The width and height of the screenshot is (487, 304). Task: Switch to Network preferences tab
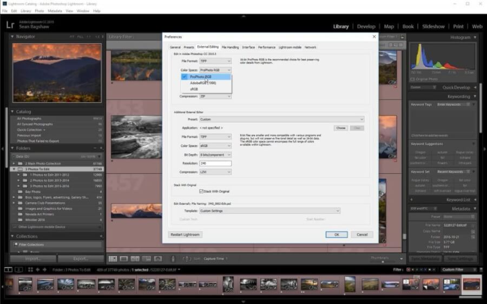pos(310,47)
